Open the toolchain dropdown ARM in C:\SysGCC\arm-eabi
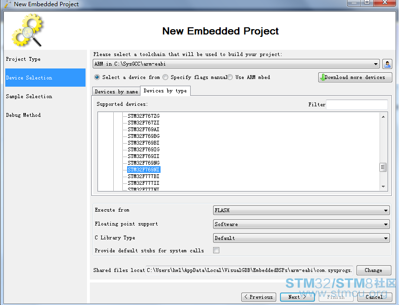399x305 pixels. point(236,64)
